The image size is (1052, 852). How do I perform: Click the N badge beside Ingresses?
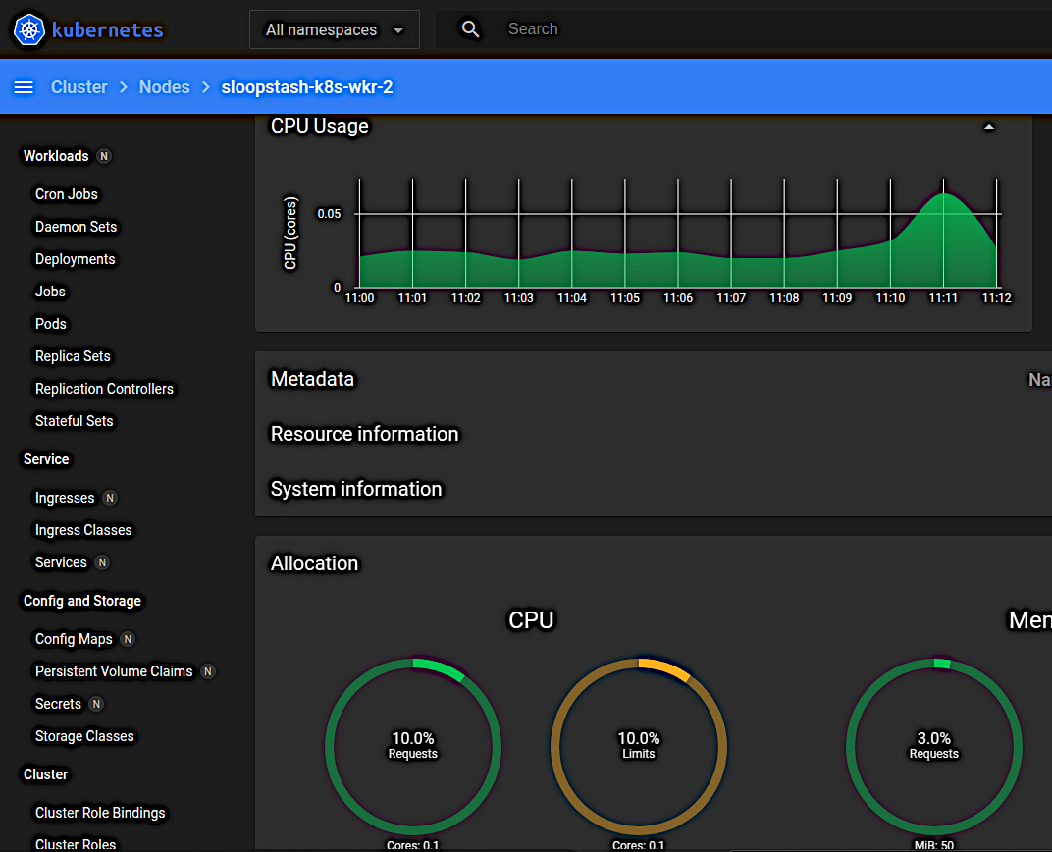point(110,498)
